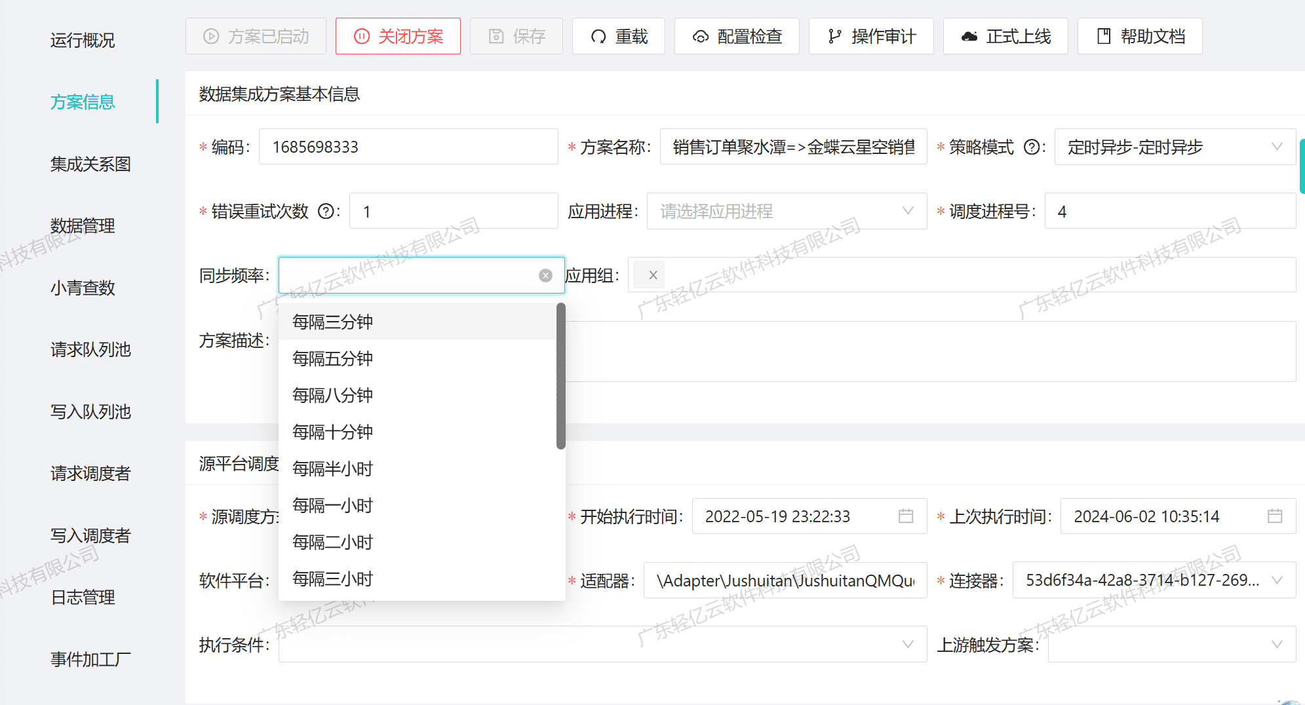Click the refresh icon in 重载

[x=598, y=36]
